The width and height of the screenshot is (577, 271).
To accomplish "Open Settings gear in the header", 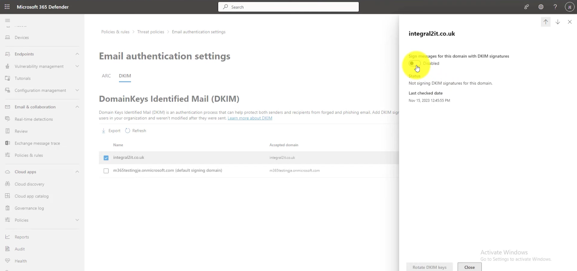I will 541,7.
